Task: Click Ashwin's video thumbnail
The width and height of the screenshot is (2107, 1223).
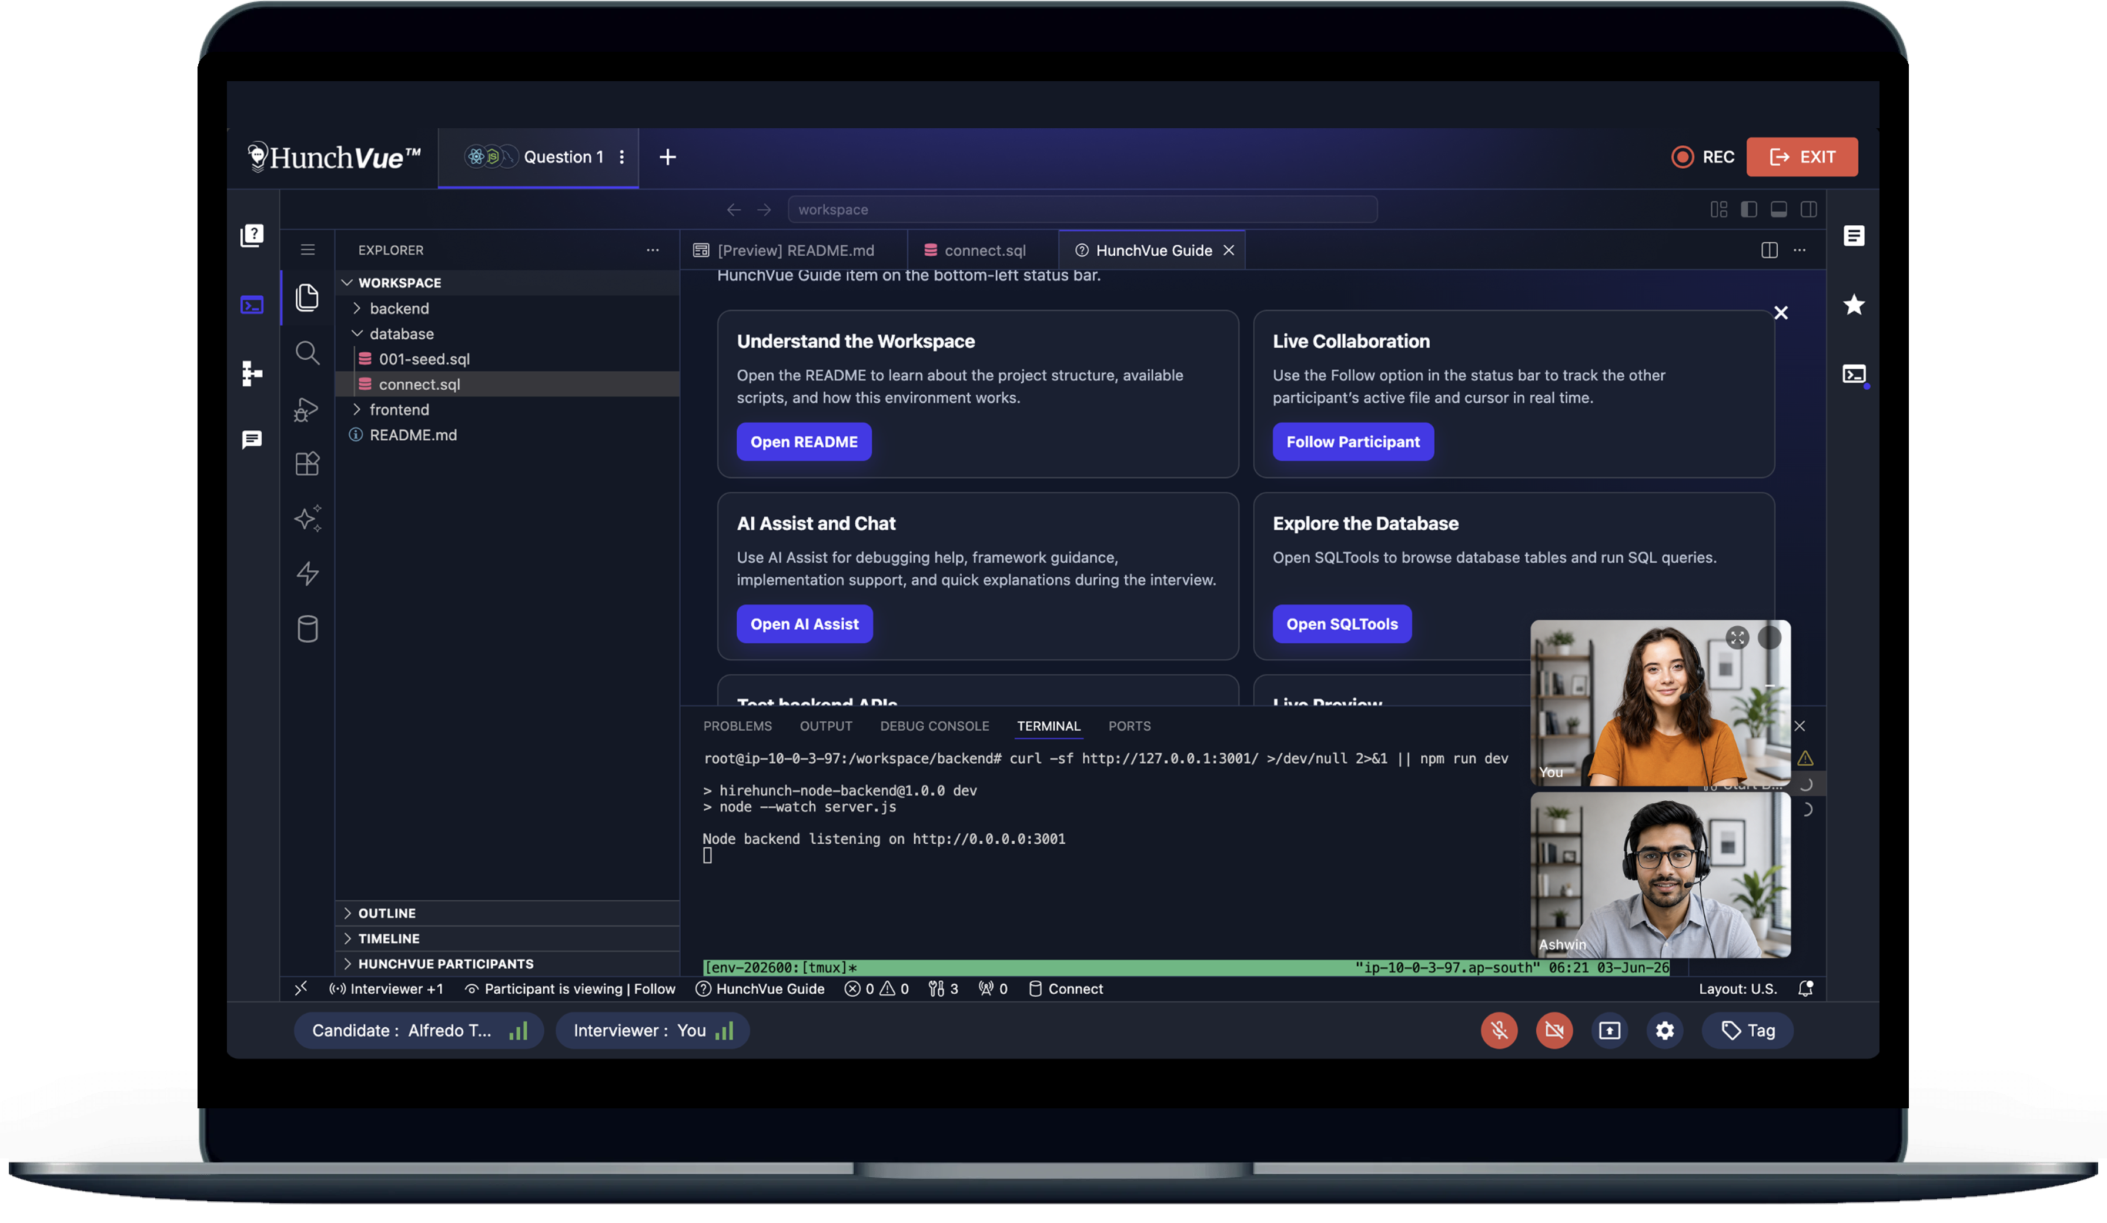Action: [x=1660, y=874]
